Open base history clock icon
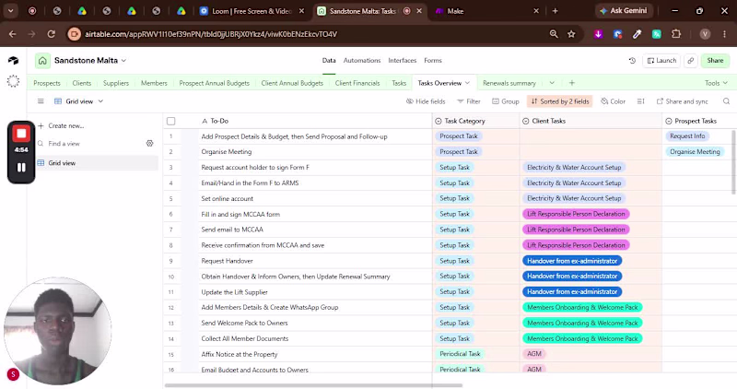Image resolution: width=737 pixels, height=389 pixels. (x=632, y=61)
